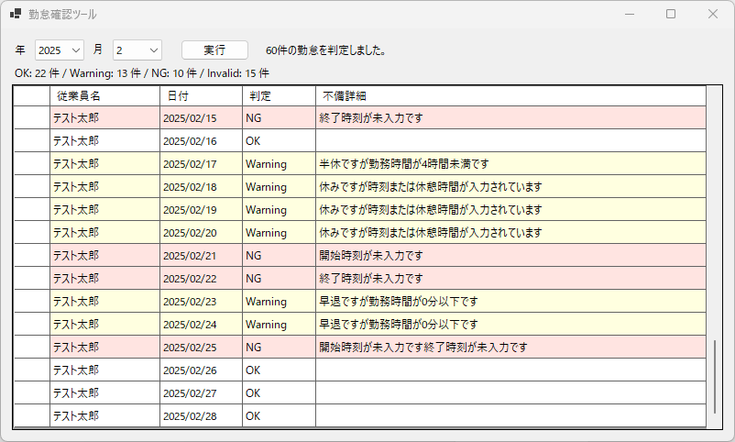Maximize the 勤怠確認ツール window

point(671,15)
